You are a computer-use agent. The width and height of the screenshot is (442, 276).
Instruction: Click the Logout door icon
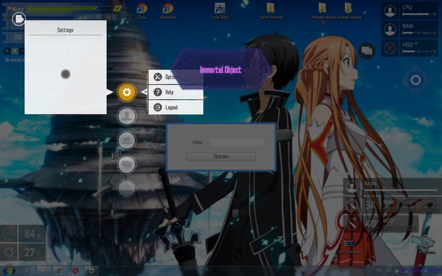(158, 107)
